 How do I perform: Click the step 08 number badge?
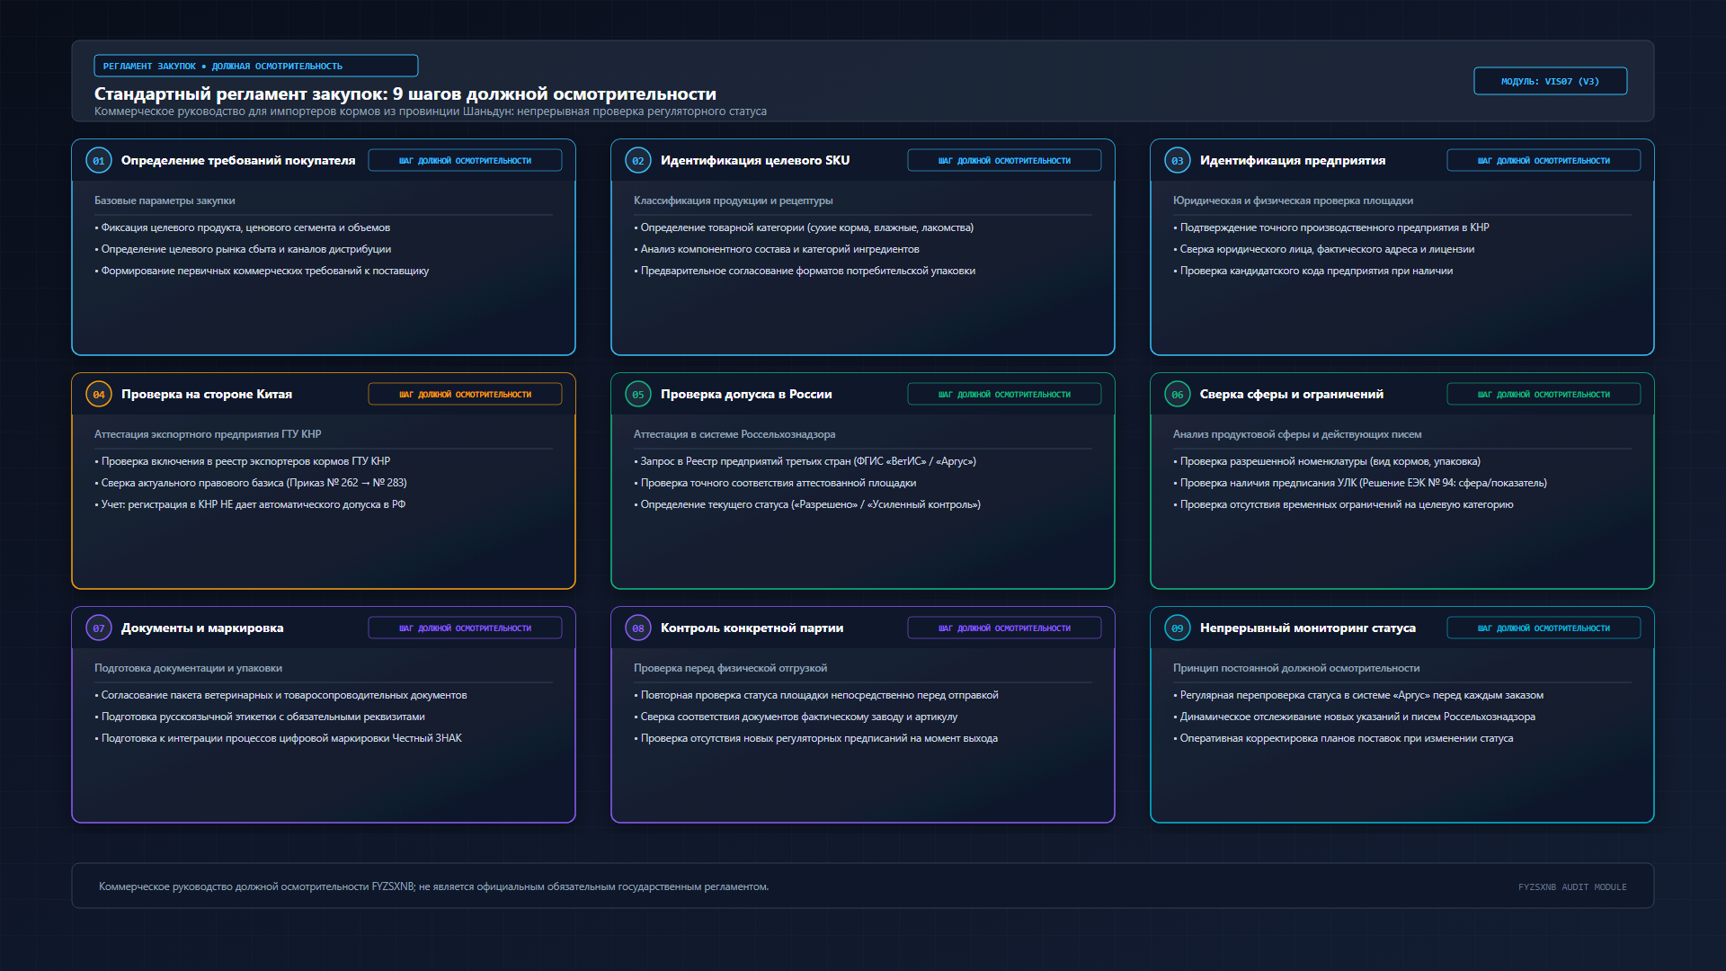click(x=638, y=628)
